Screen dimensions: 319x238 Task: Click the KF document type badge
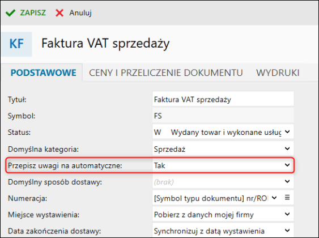[16, 44]
